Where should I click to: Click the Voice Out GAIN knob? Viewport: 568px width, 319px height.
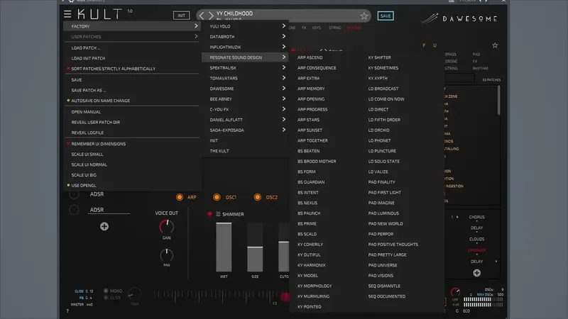pos(167,227)
